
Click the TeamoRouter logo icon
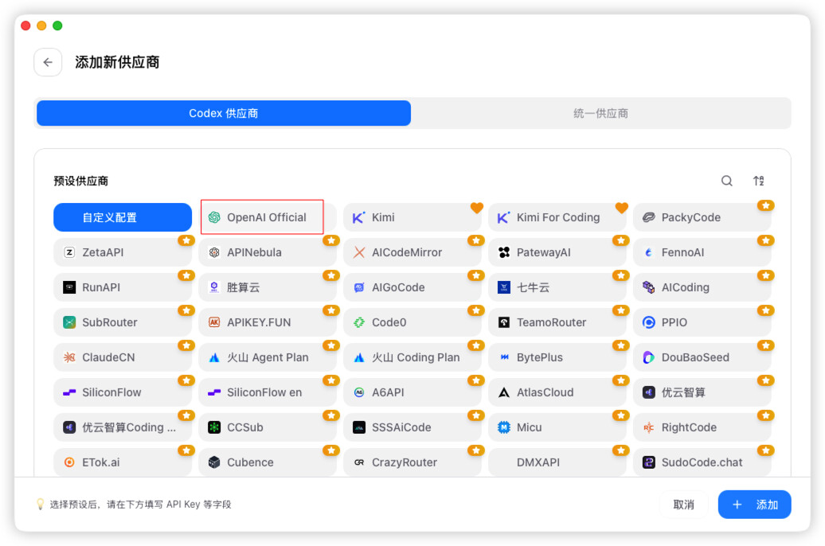tap(504, 322)
